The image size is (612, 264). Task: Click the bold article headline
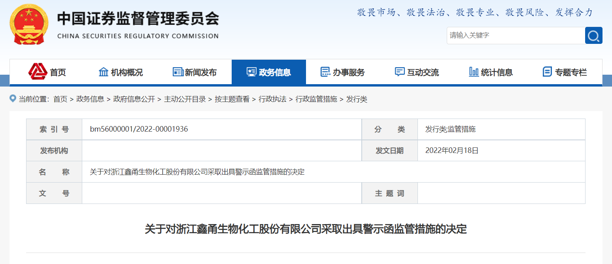tap(306, 229)
